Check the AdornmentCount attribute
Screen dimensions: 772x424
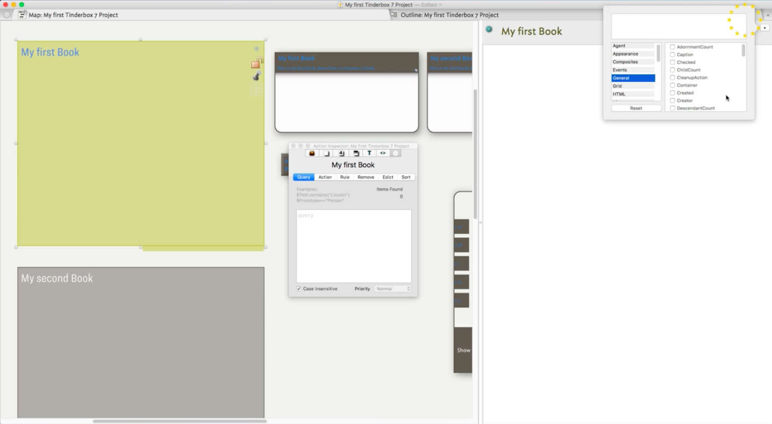[673, 47]
